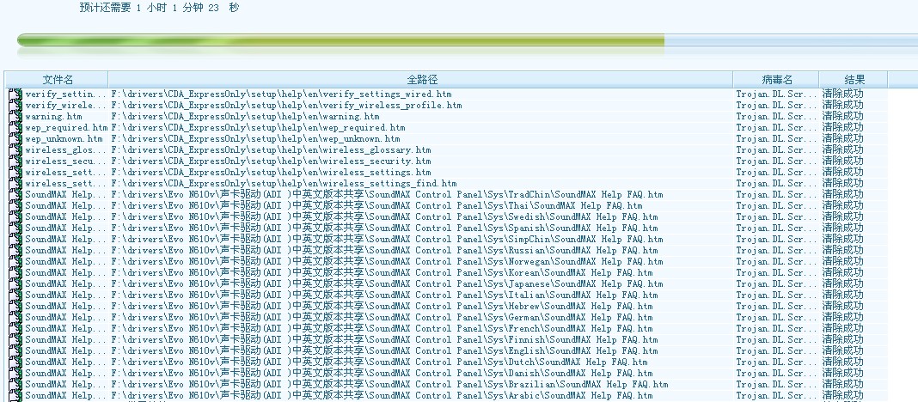The height and width of the screenshot is (402, 918).
Task: Click file icon of wireless_security.htm row
Action: pyautogui.click(x=15, y=161)
